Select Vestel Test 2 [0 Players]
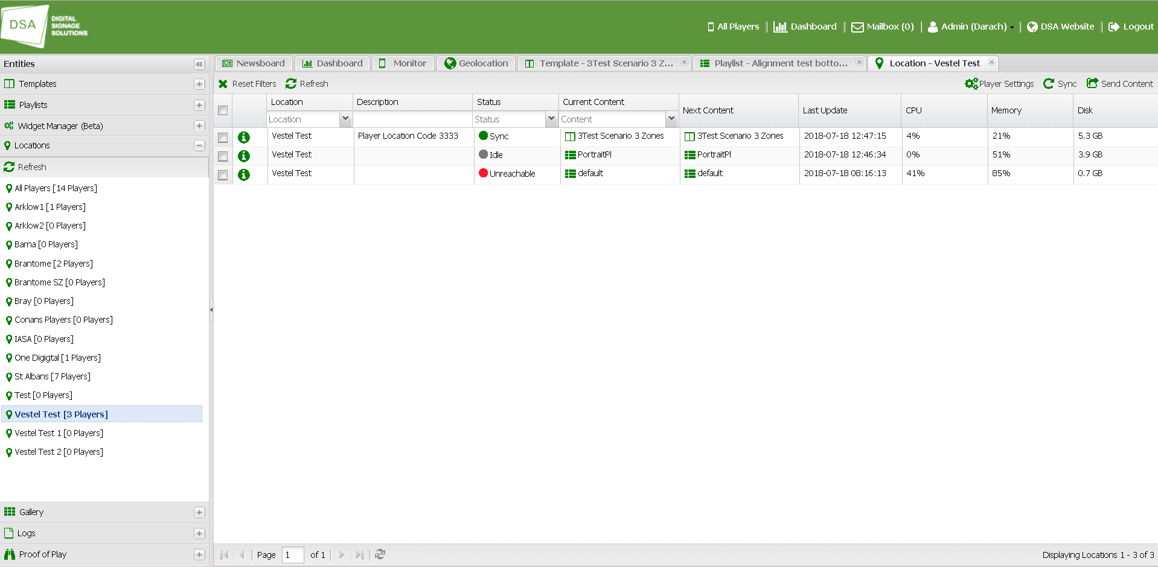1158x567 pixels. 59,452
